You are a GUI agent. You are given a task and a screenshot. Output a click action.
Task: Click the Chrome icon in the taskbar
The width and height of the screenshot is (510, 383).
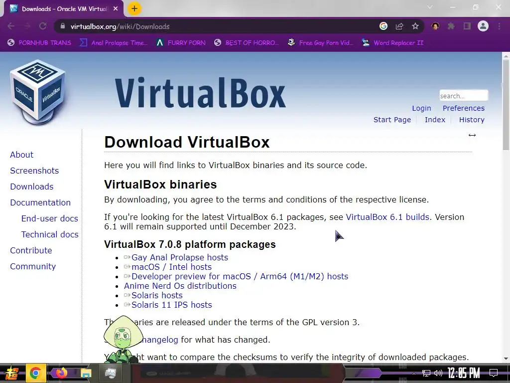(x=36, y=373)
